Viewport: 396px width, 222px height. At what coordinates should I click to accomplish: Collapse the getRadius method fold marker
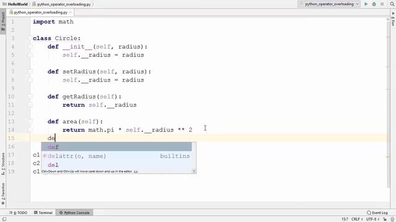click(x=30, y=96)
